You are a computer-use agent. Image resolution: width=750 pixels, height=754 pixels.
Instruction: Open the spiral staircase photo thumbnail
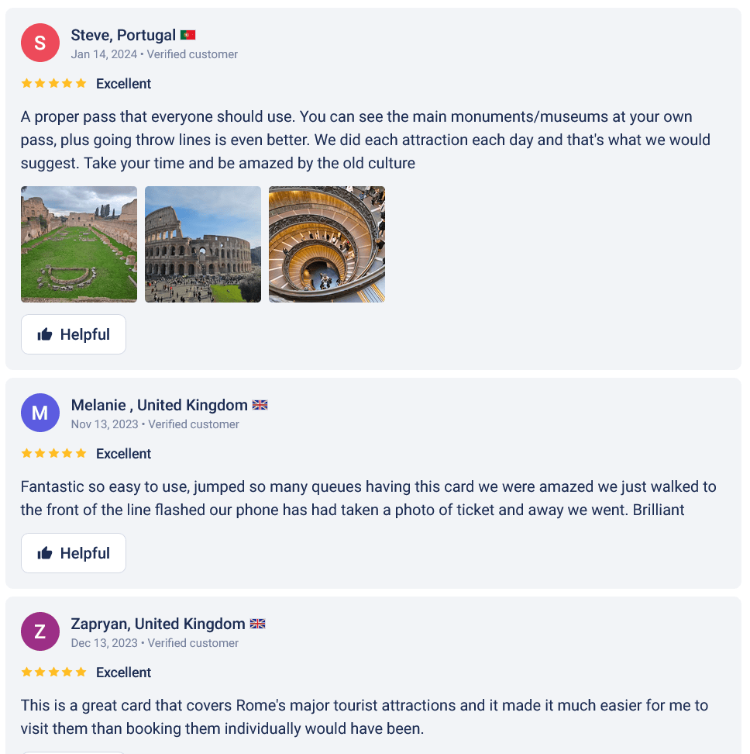tap(326, 244)
